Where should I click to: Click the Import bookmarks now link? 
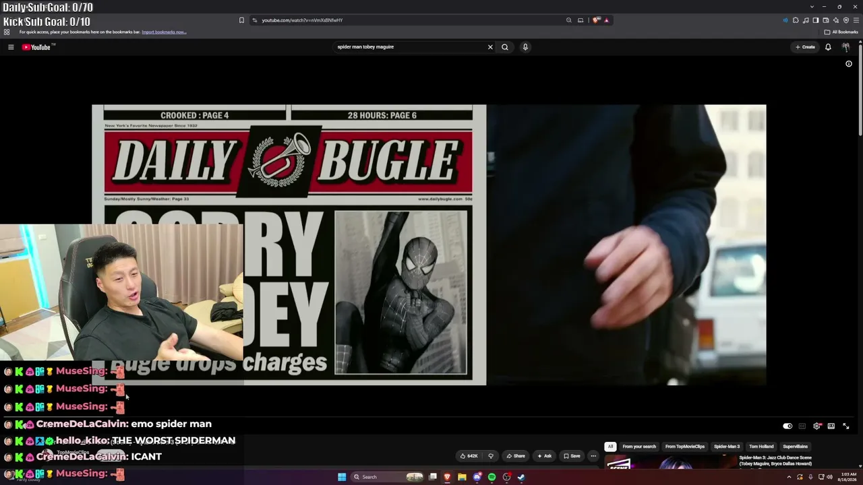pyautogui.click(x=164, y=32)
